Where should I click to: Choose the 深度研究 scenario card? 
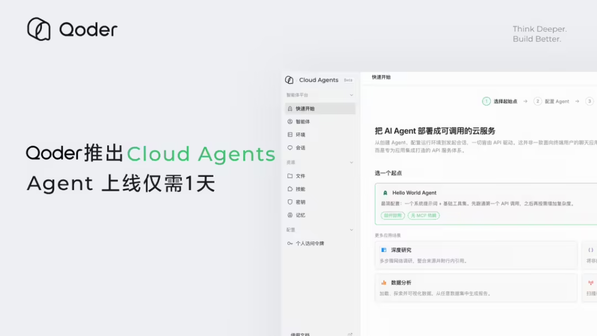476,255
